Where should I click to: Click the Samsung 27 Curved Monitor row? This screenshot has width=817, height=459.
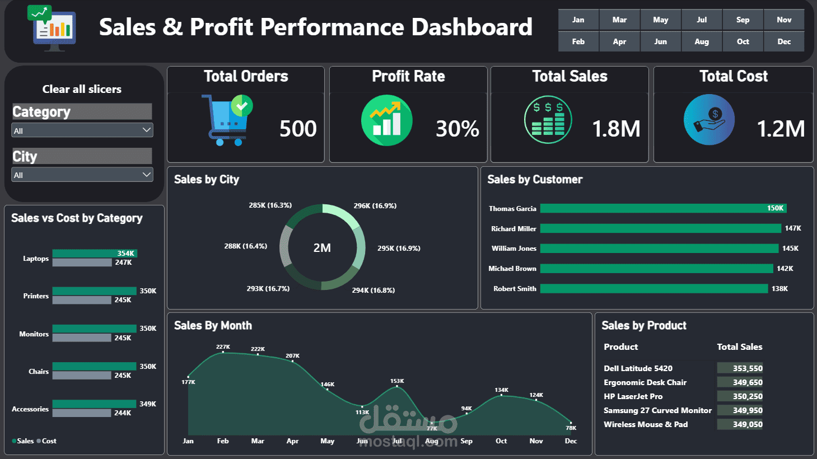coord(683,410)
